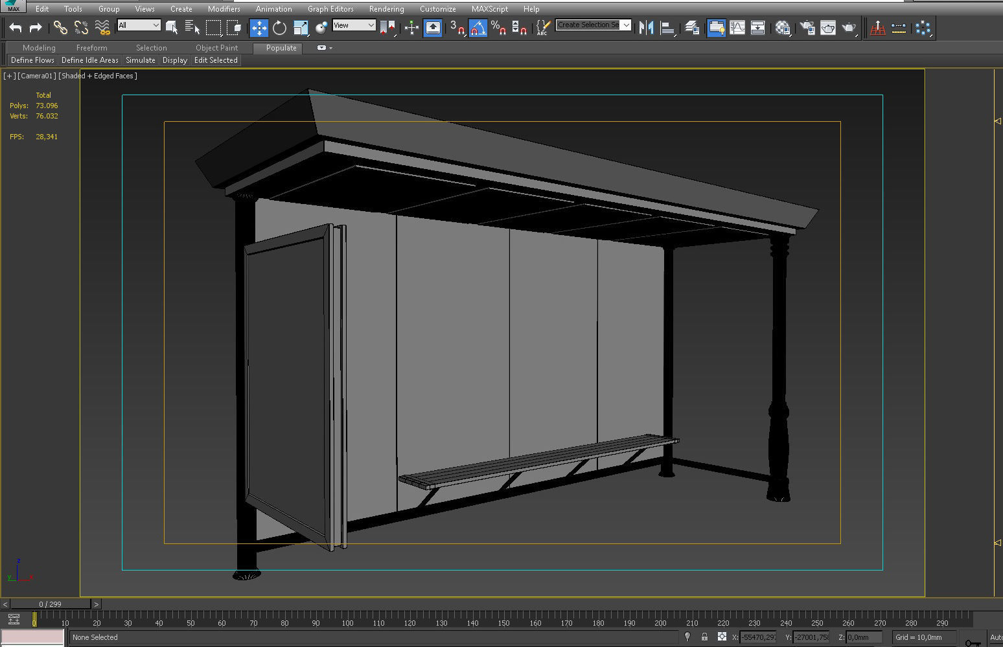Click the time slider 0 / 299 handle
Screen dimensions: 1003x647
(x=51, y=604)
